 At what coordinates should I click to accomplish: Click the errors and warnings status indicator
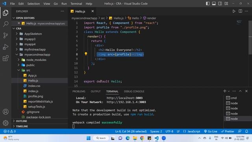9,131
